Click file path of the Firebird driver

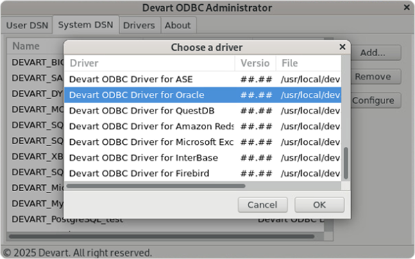point(310,173)
